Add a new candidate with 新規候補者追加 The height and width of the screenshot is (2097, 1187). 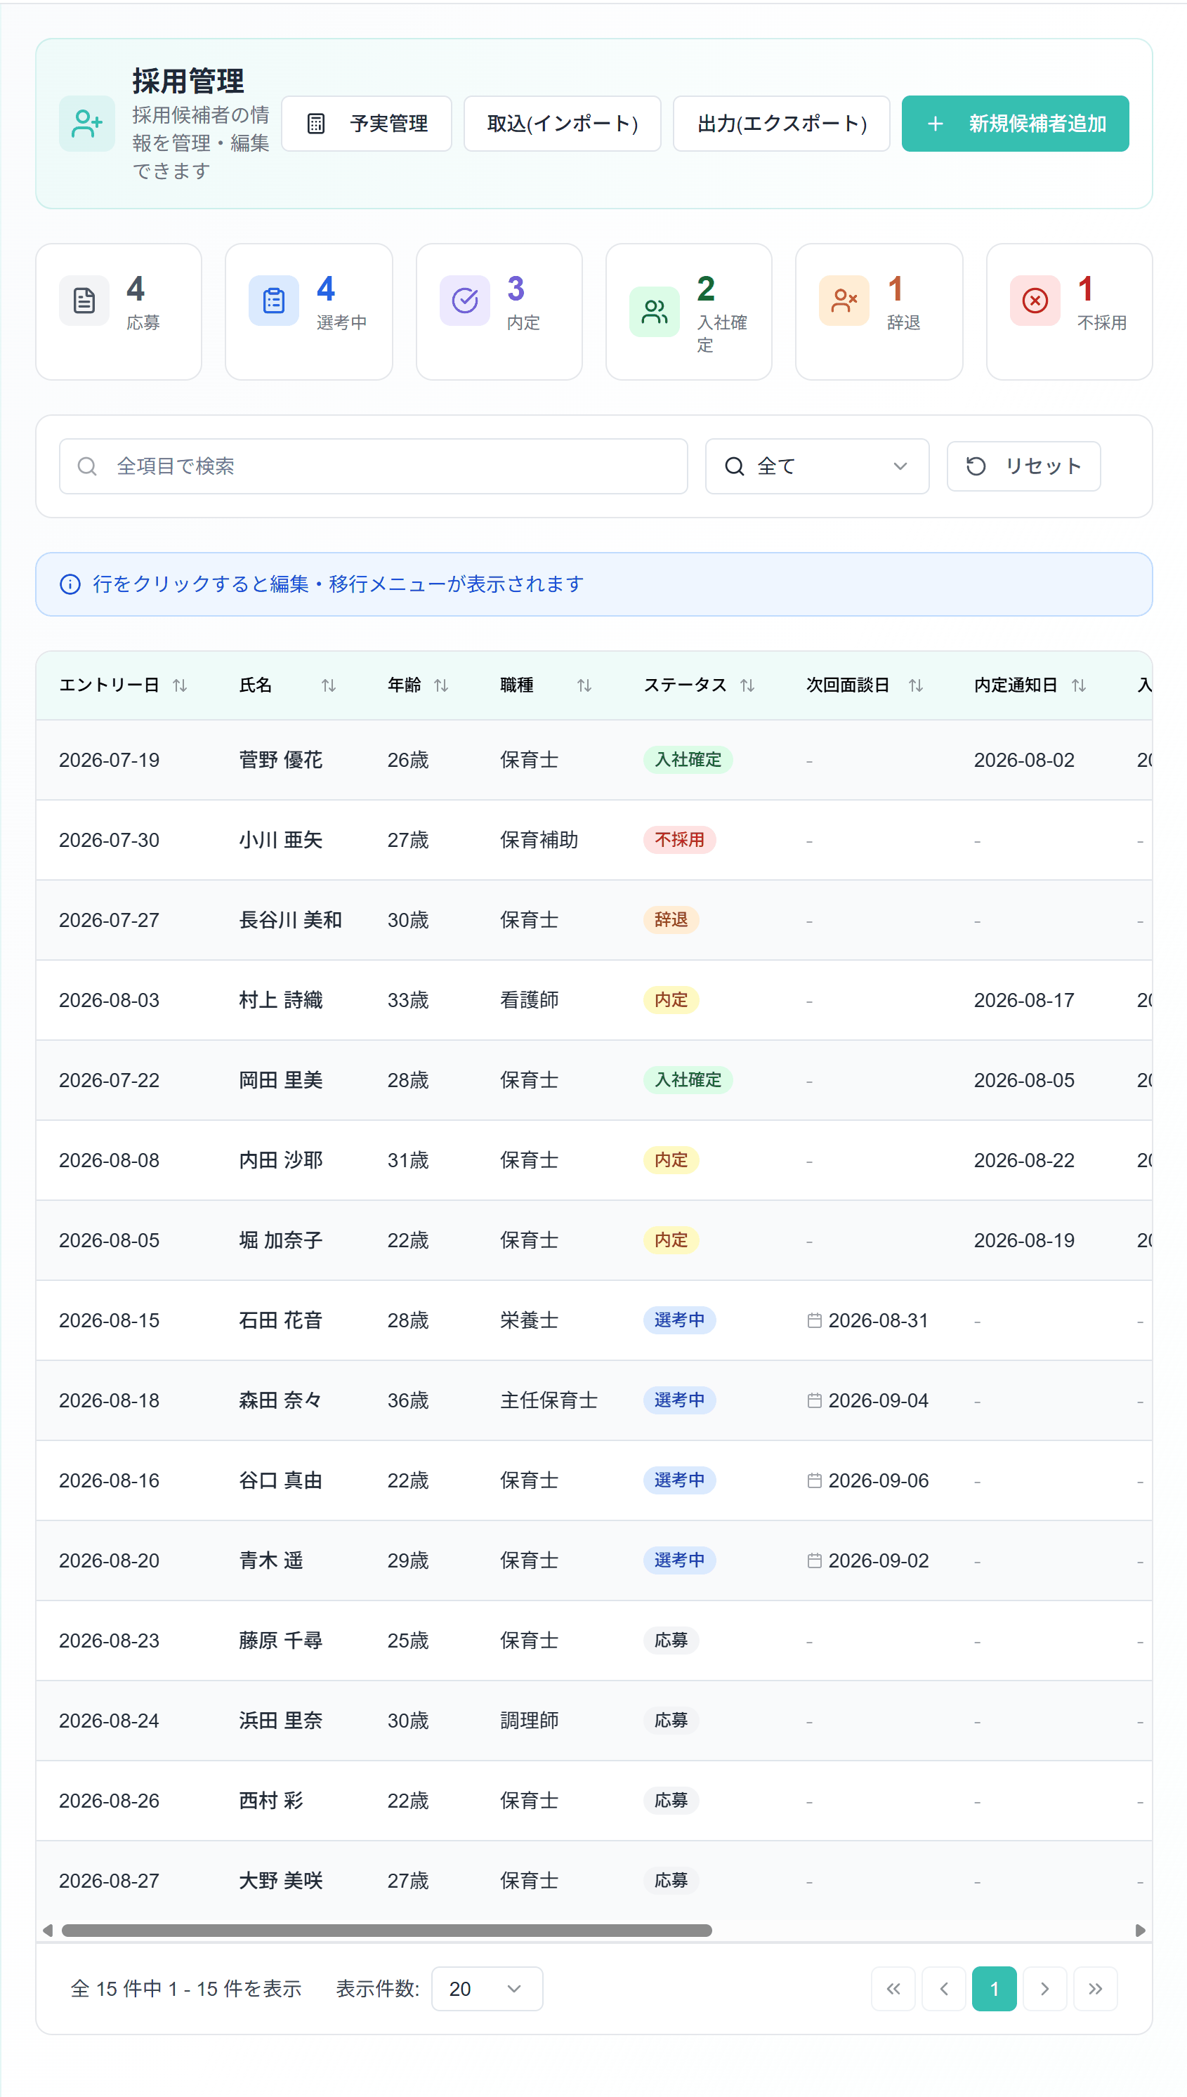click(x=1015, y=124)
